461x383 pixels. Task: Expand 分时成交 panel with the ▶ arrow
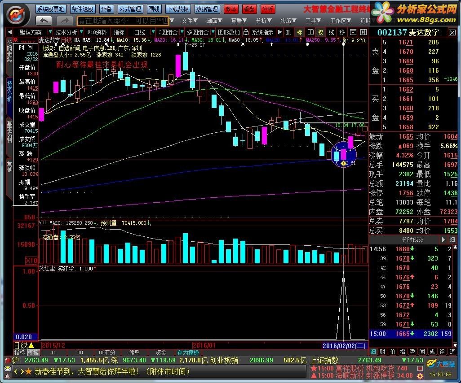[x=443, y=240]
